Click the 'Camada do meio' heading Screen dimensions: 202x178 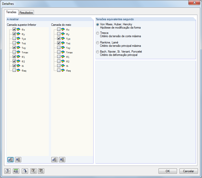(x=61, y=25)
